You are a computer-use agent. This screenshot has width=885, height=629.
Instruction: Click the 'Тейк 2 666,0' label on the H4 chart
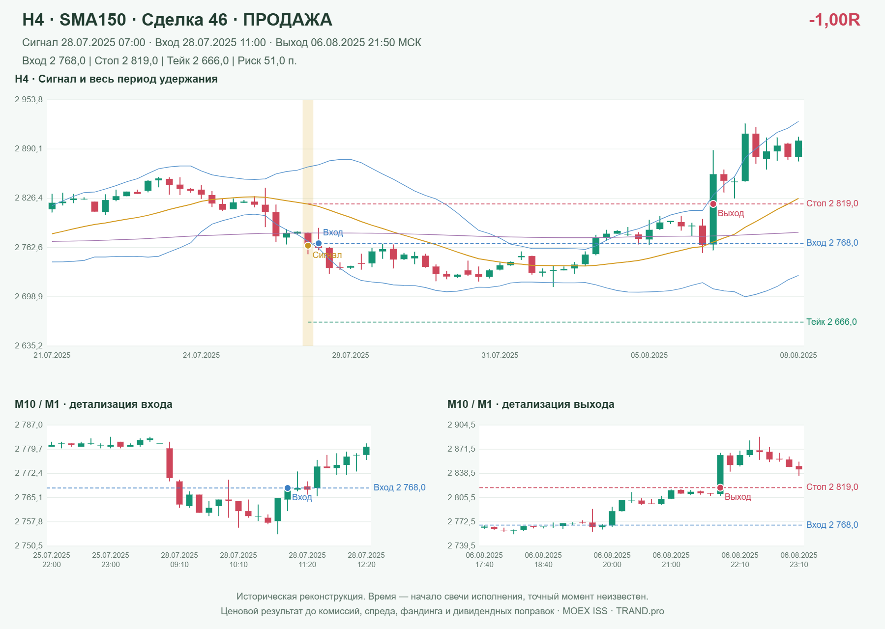tap(831, 322)
